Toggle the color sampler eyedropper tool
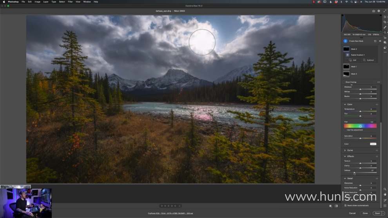 pos(385,200)
